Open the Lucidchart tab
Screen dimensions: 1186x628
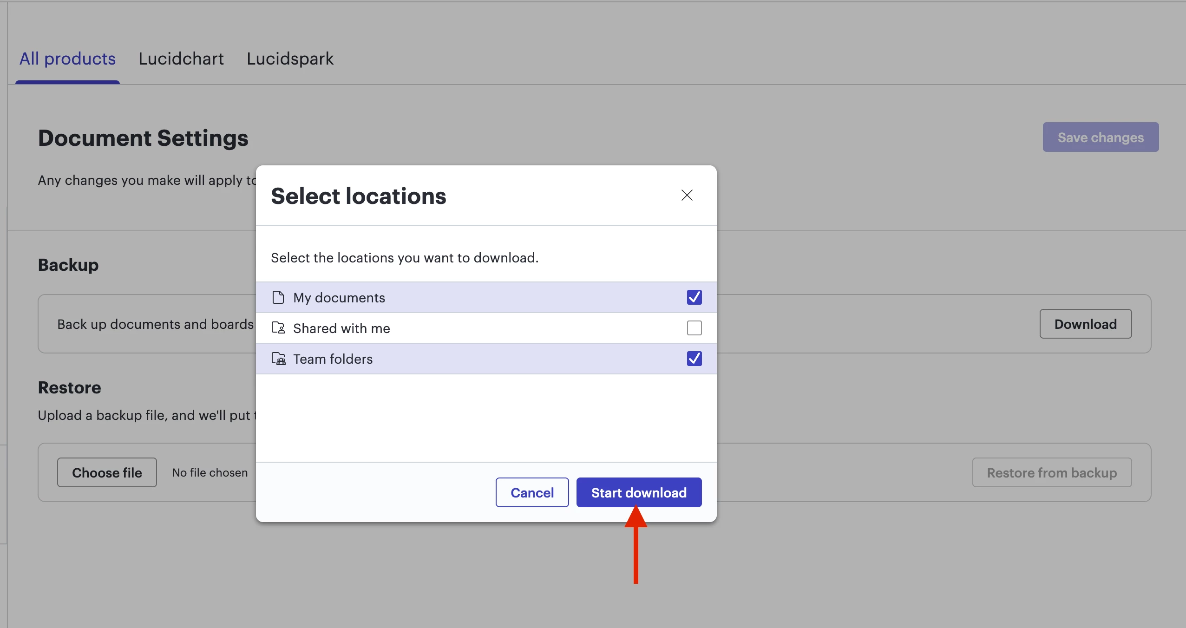coord(181,59)
